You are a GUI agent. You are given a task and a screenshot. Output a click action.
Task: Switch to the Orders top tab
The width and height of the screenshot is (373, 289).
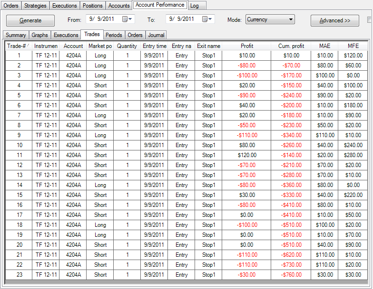tap(11, 6)
